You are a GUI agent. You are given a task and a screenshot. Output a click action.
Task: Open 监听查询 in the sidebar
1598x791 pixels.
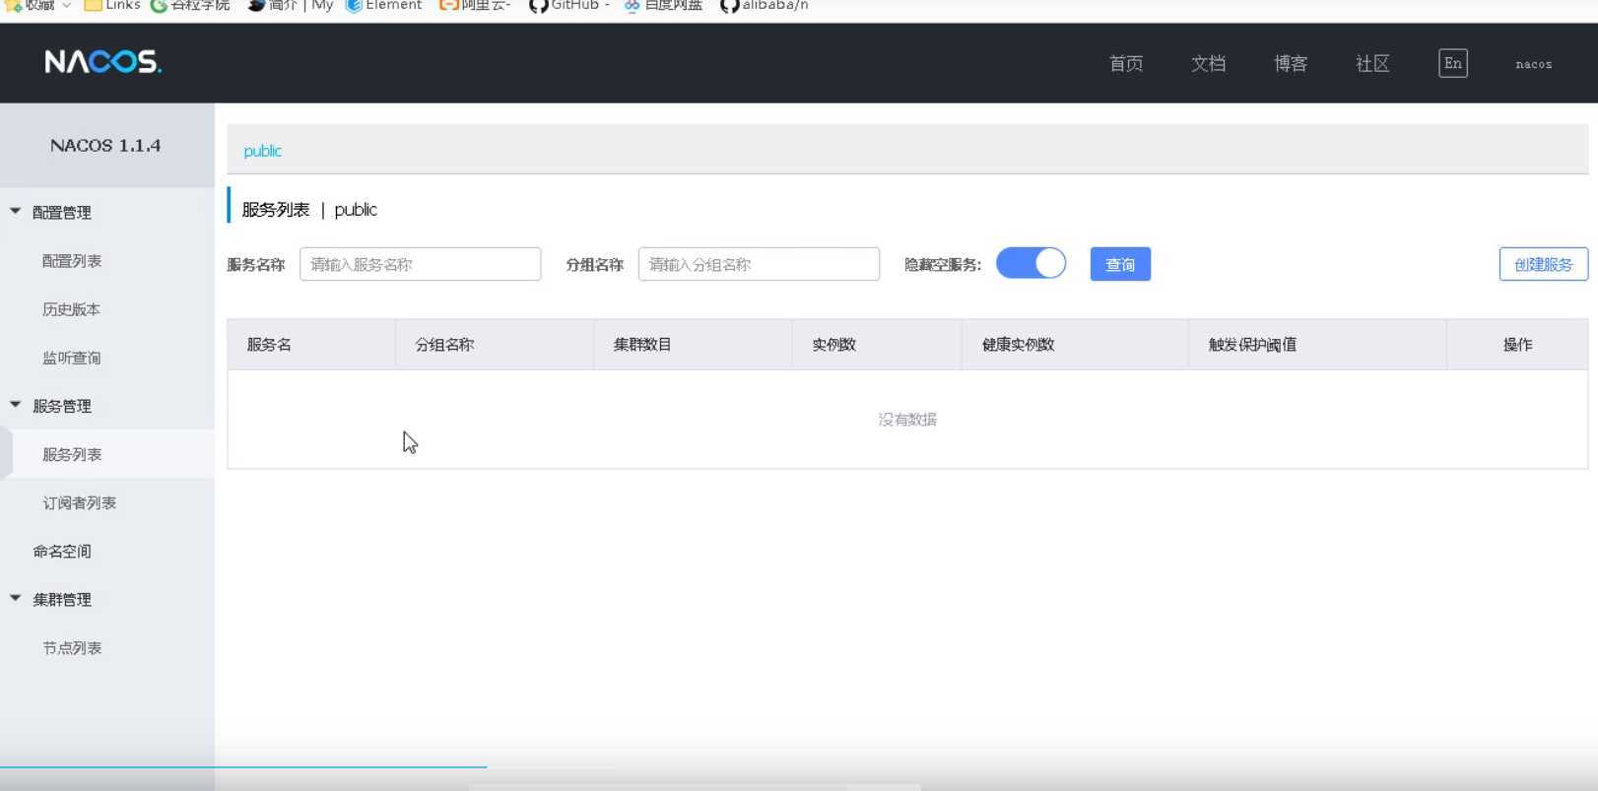(72, 358)
